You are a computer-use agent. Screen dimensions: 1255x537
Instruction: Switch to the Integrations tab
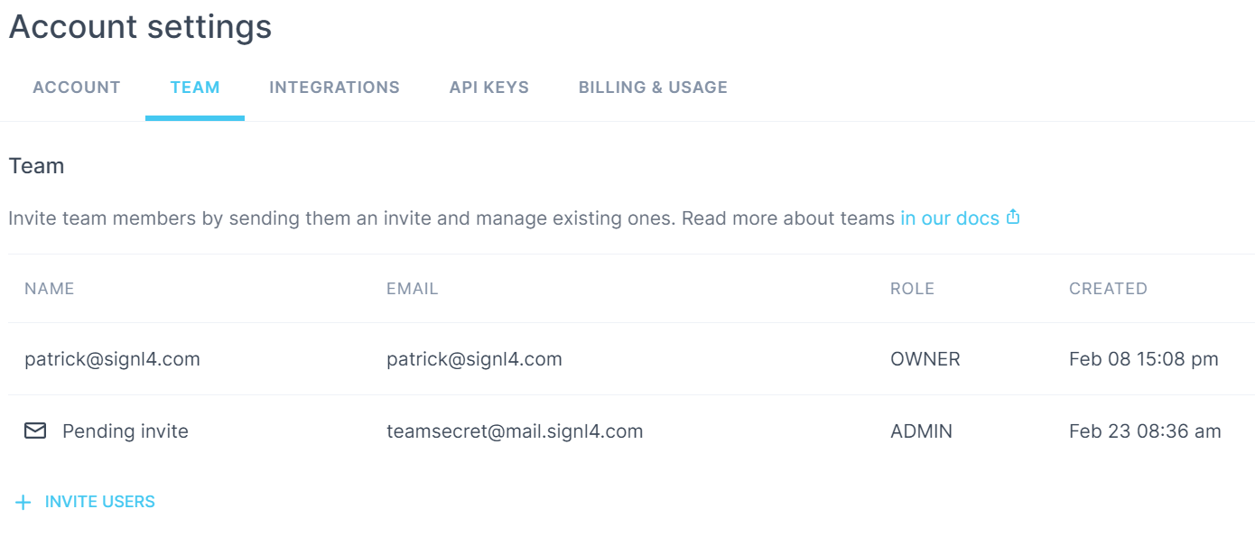[334, 88]
